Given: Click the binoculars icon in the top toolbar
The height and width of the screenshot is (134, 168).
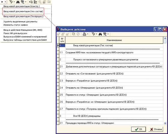Looking at the screenshot, I should (18, 2).
